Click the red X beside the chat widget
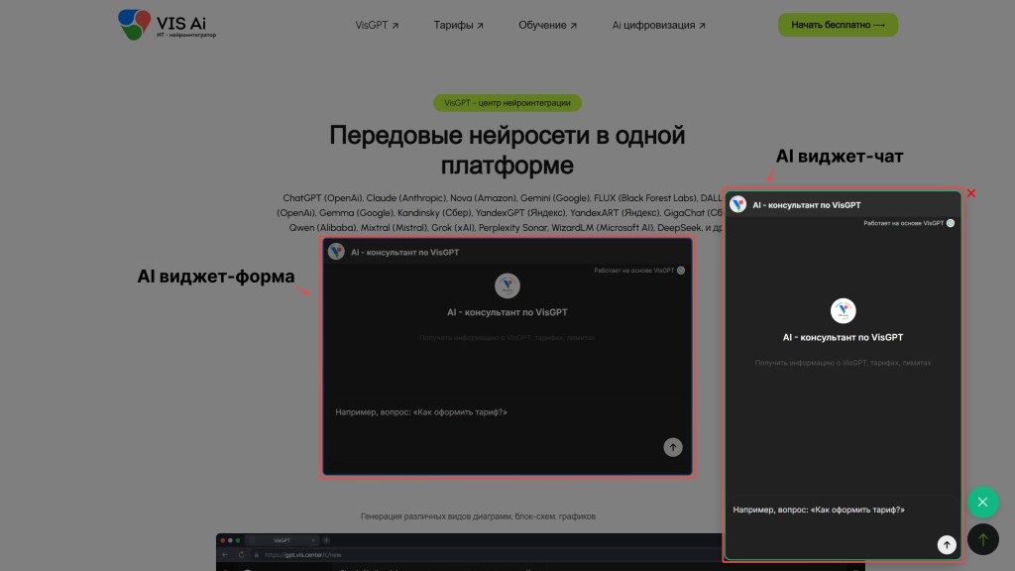This screenshot has width=1015, height=571. click(971, 193)
